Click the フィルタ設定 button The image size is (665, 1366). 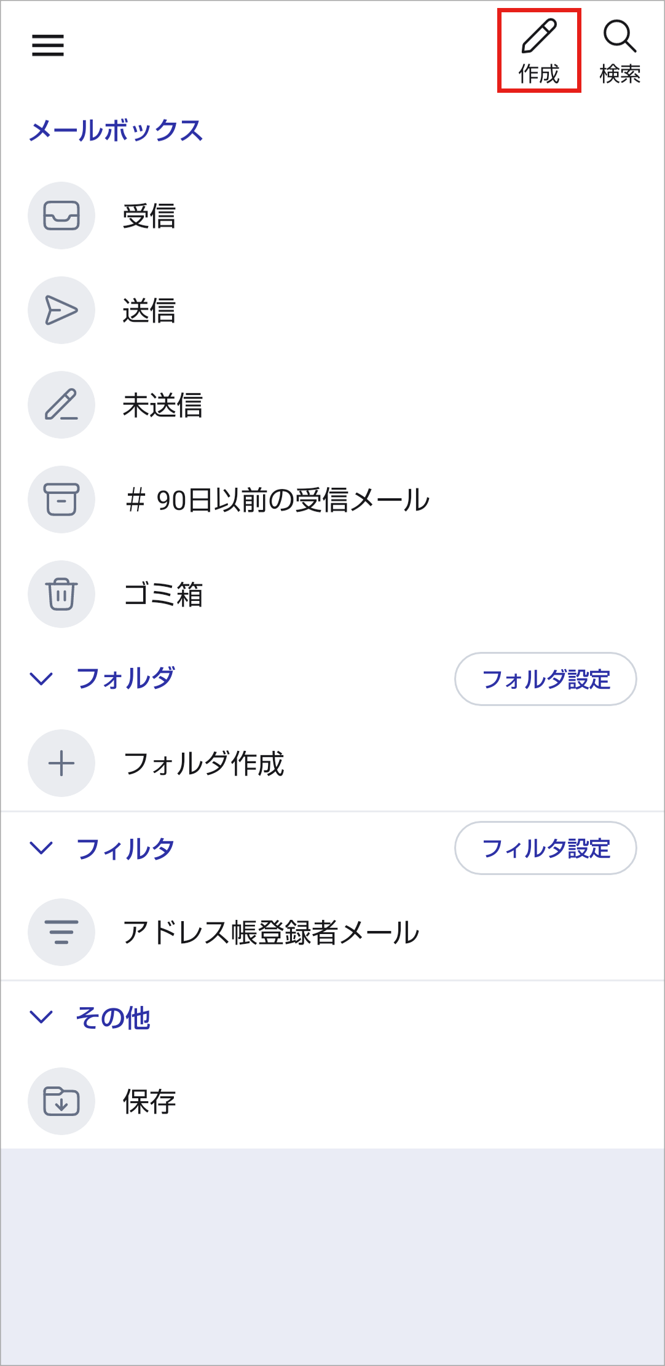(545, 848)
